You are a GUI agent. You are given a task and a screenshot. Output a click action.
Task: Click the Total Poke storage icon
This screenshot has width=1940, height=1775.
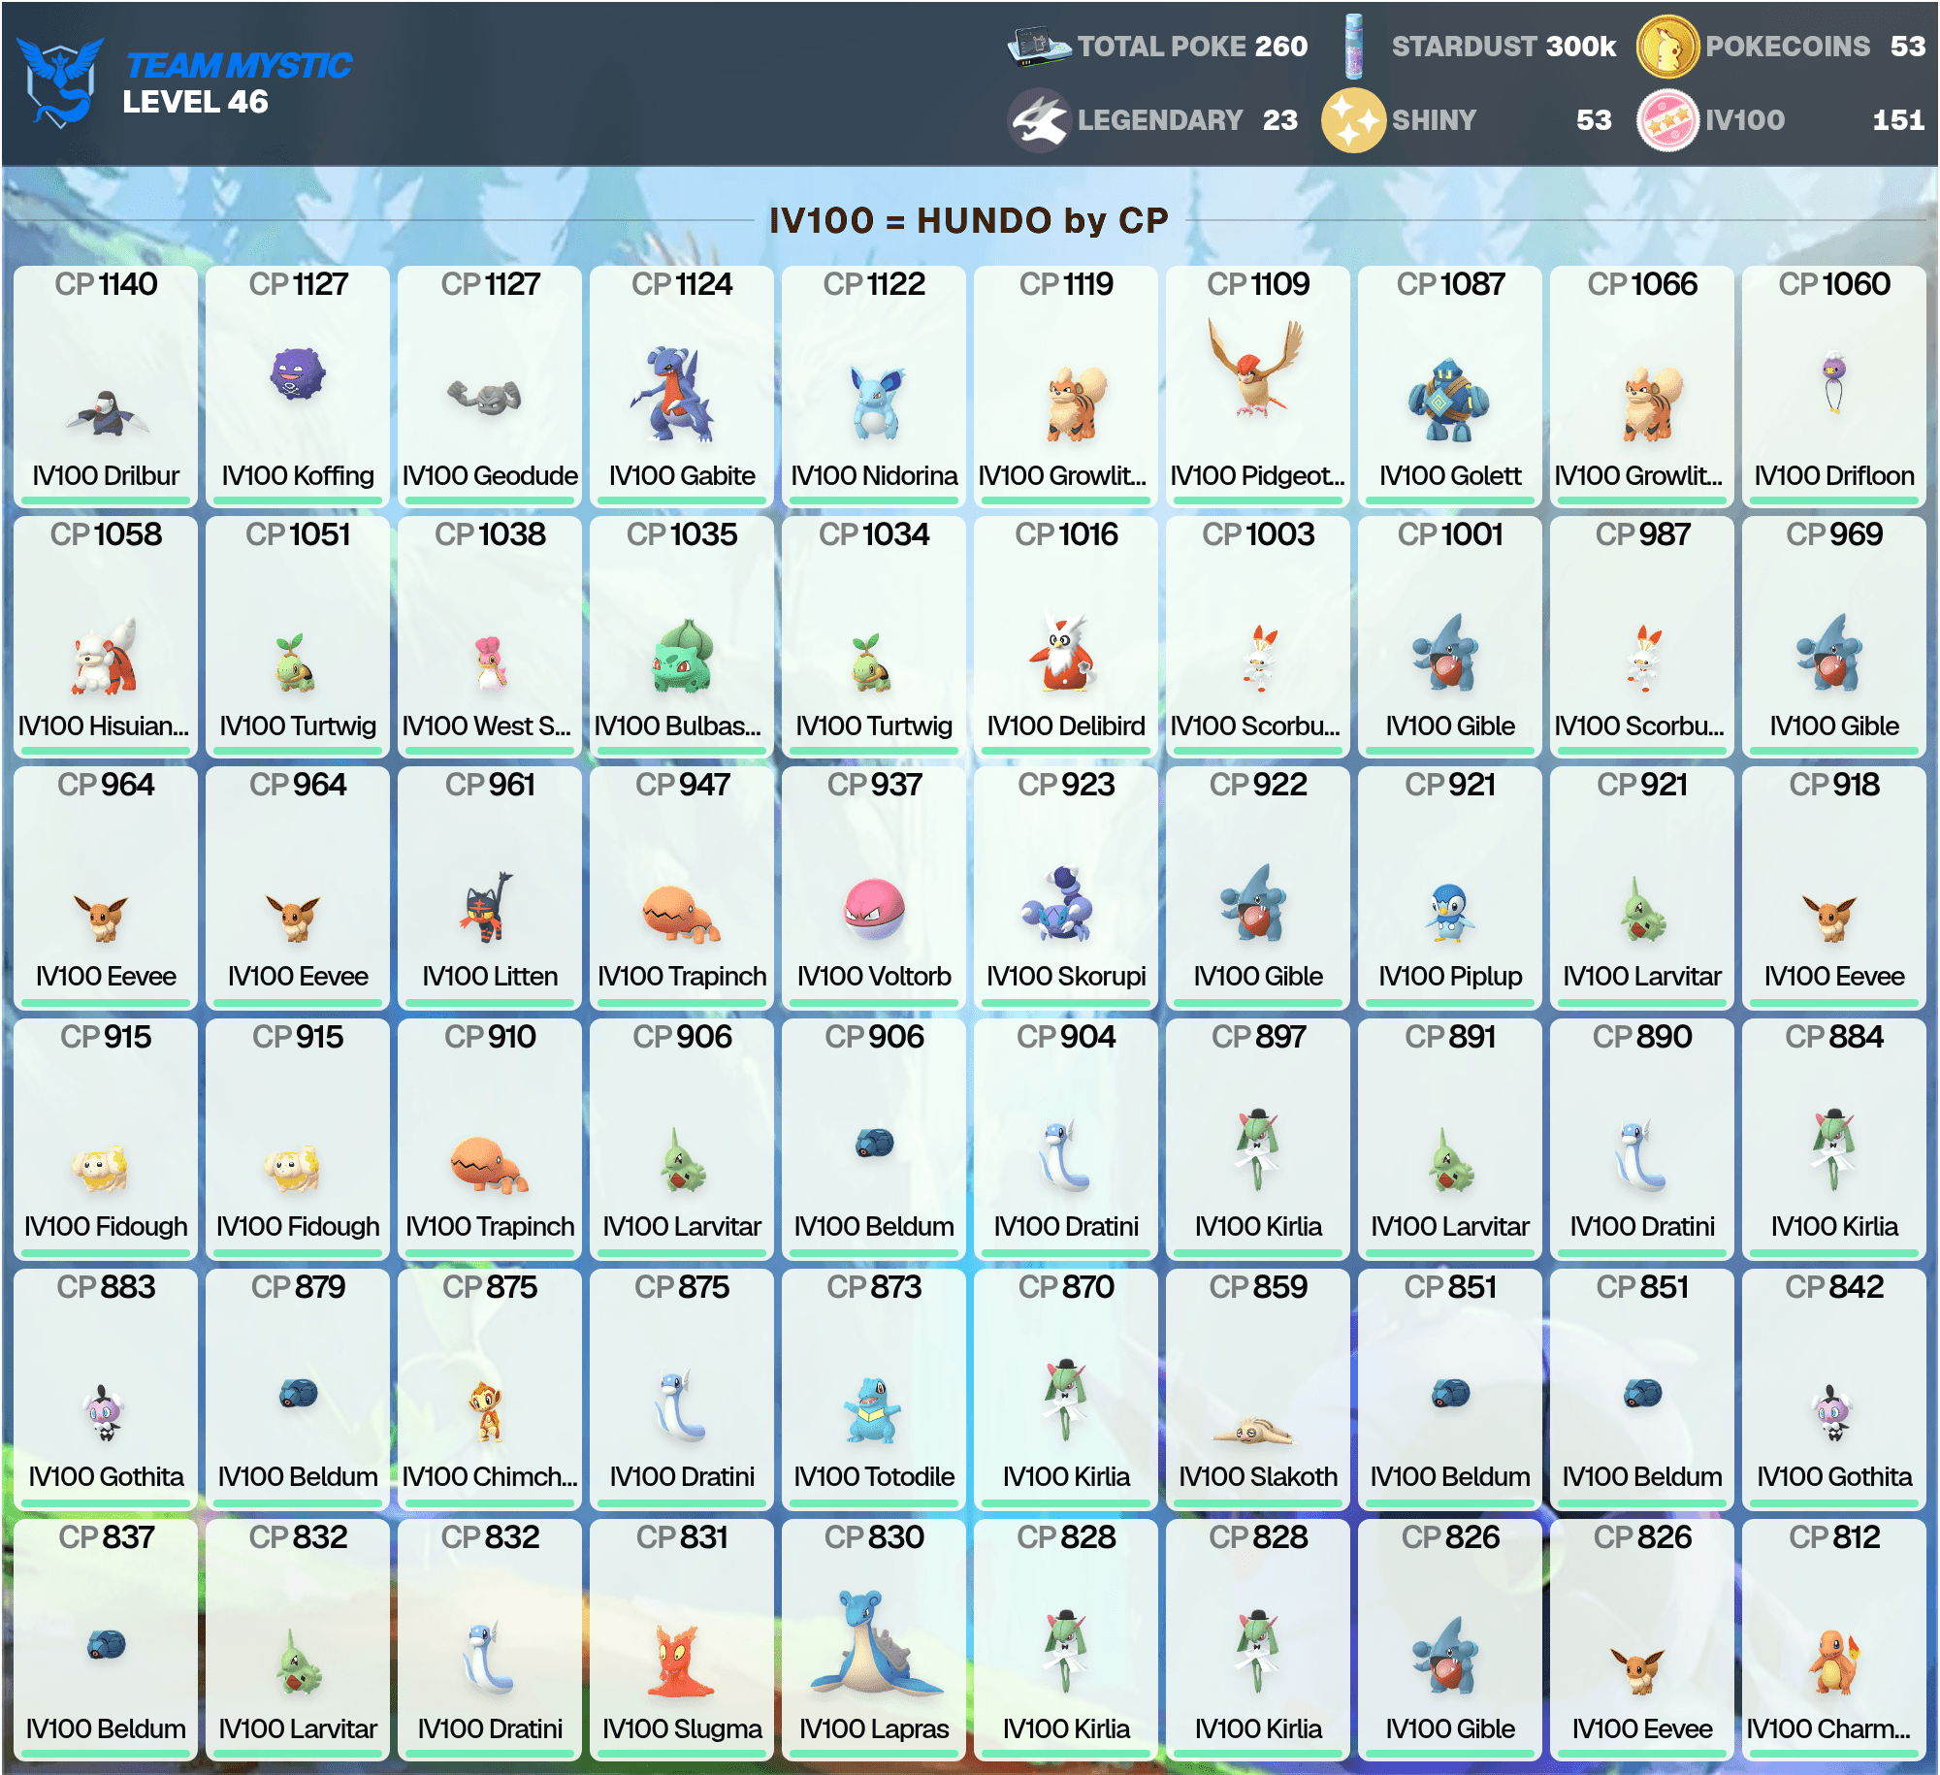point(1039,47)
